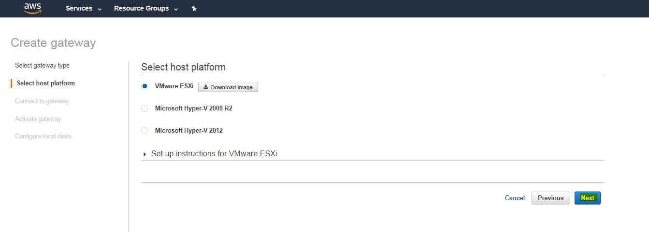Click the pin shortcut icon
The height and width of the screenshot is (232, 649).
click(x=194, y=9)
